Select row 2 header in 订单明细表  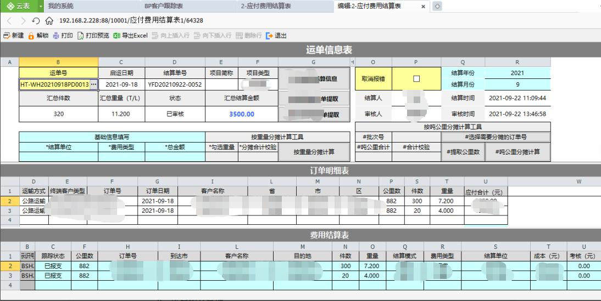tap(9, 201)
